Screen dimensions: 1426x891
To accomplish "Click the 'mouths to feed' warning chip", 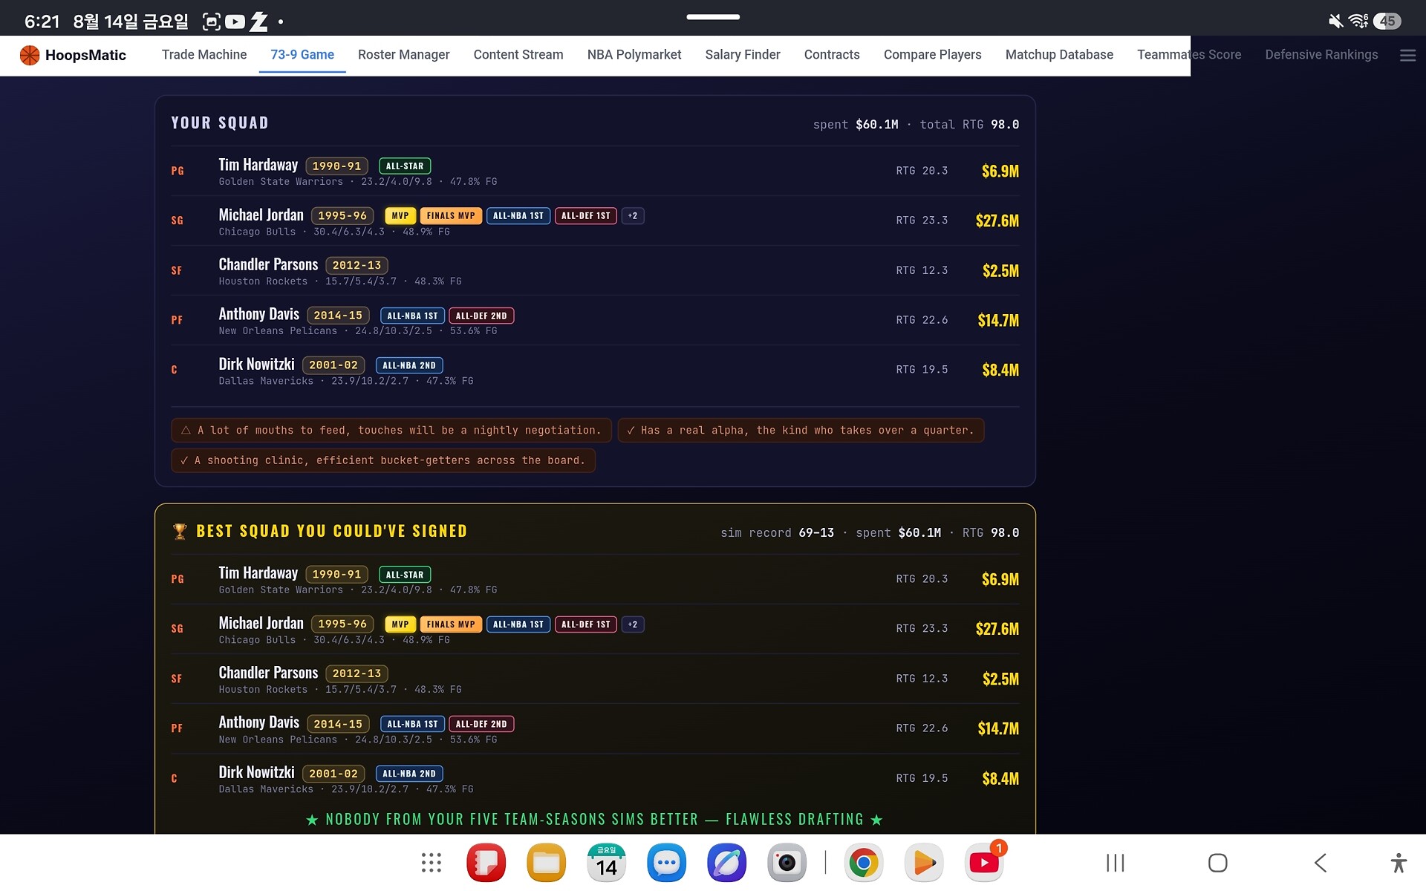I will point(391,431).
